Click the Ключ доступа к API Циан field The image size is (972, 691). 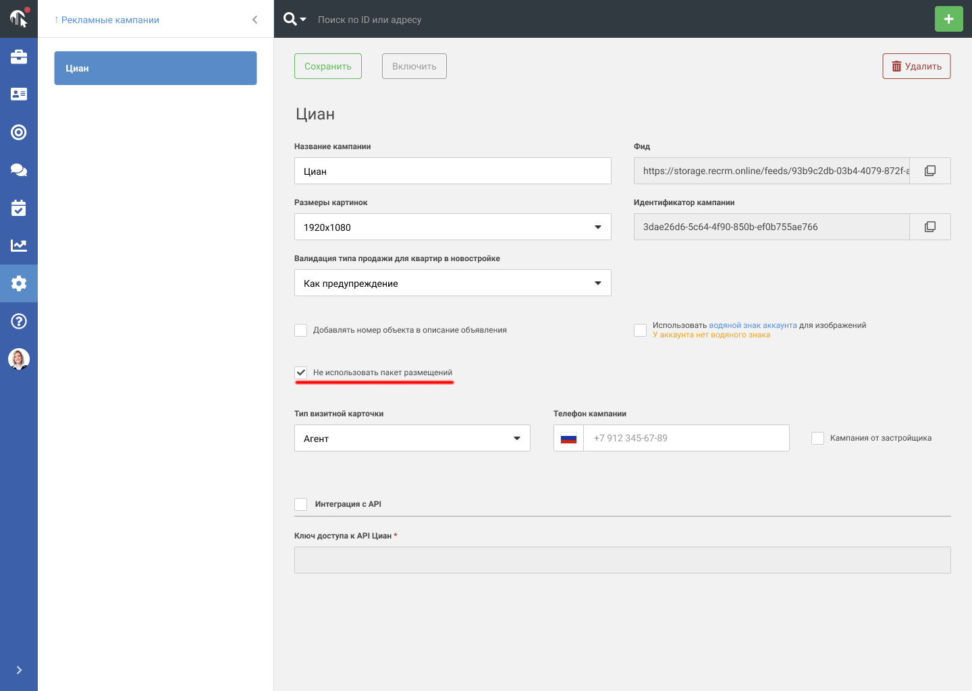tap(622, 560)
